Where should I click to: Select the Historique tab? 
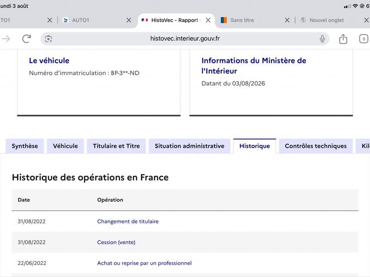tap(255, 146)
